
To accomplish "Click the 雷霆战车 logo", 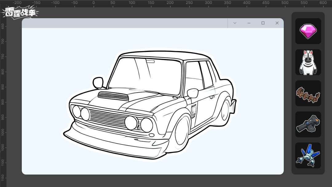I will 20,13.
